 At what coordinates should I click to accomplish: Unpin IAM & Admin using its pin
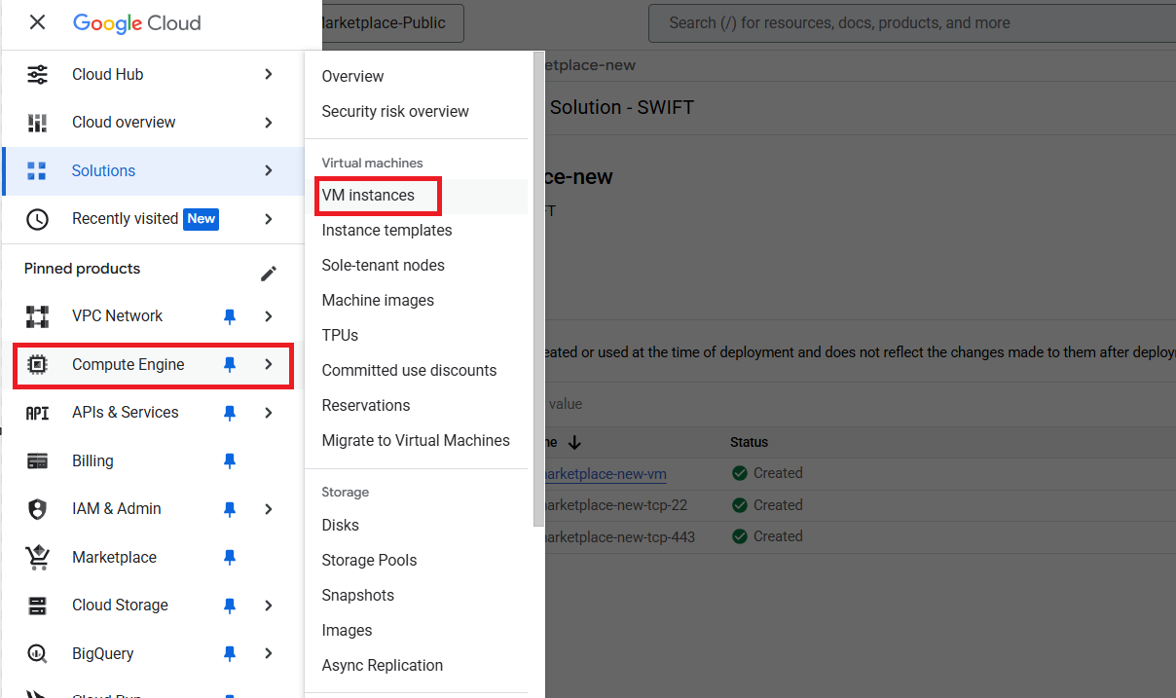click(230, 509)
